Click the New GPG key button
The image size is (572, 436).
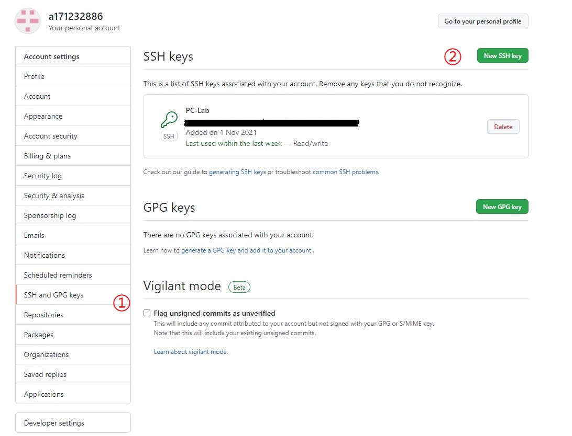click(502, 206)
